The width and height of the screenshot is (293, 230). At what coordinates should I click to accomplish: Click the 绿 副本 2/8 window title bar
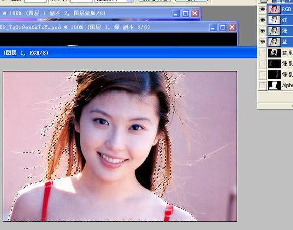(105, 27)
